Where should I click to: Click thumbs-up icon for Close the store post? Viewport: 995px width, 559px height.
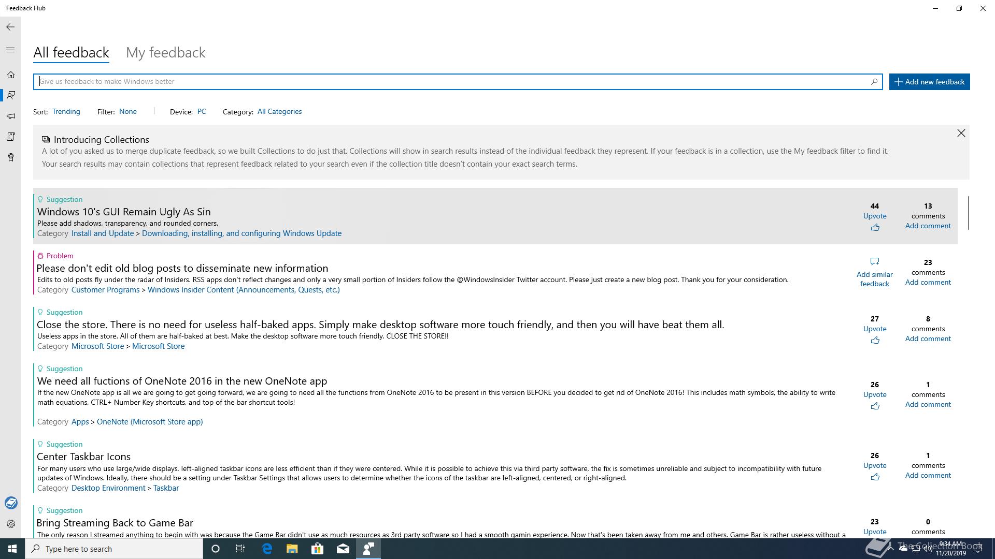tap(875, 340)
